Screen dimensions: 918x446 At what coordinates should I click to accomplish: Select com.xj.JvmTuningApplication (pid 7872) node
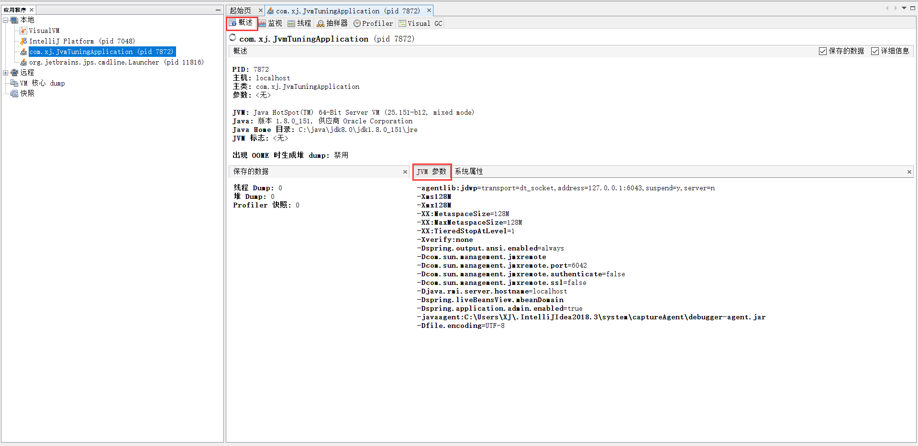point(102,52)
